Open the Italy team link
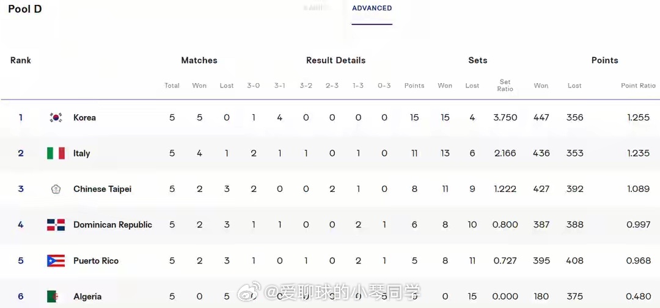The height and width of the screenshot is (308, 660). coord(82,153)
